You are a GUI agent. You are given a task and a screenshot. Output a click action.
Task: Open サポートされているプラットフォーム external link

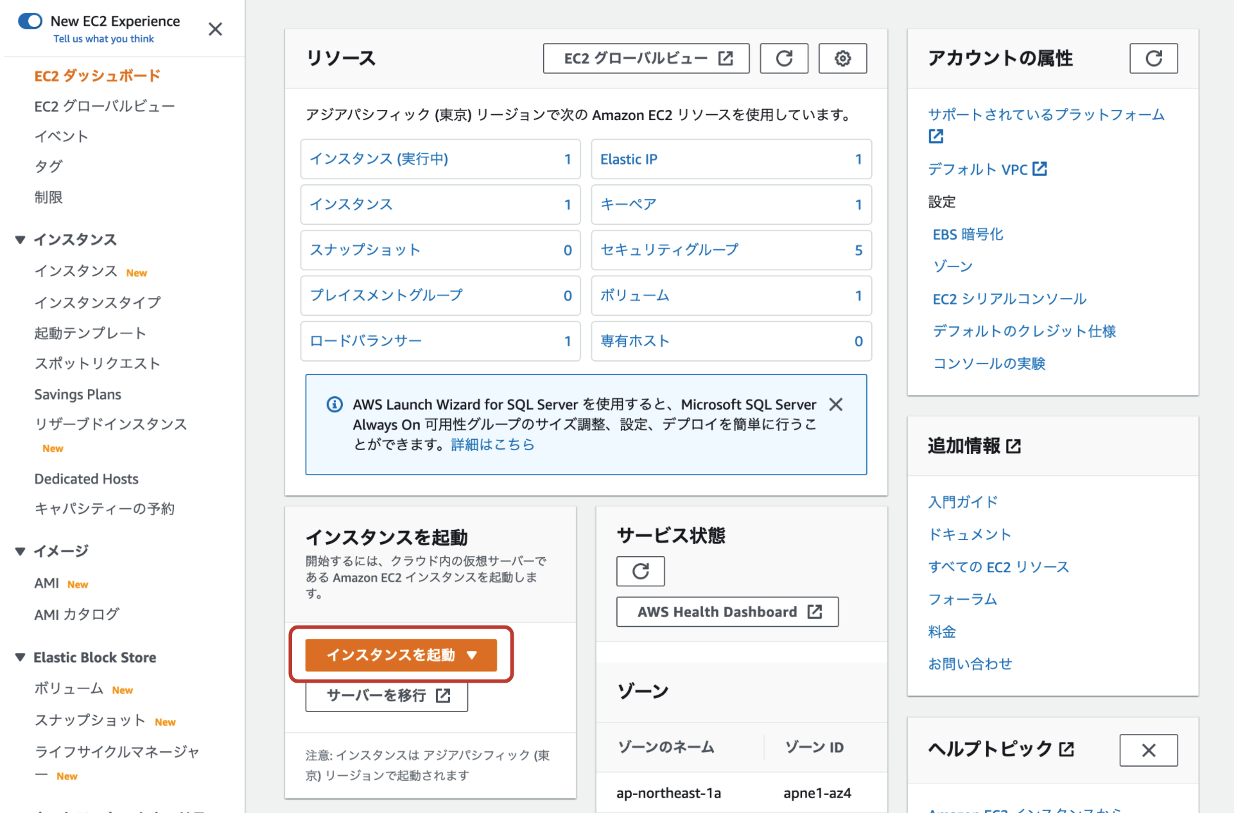(1045, 114)
